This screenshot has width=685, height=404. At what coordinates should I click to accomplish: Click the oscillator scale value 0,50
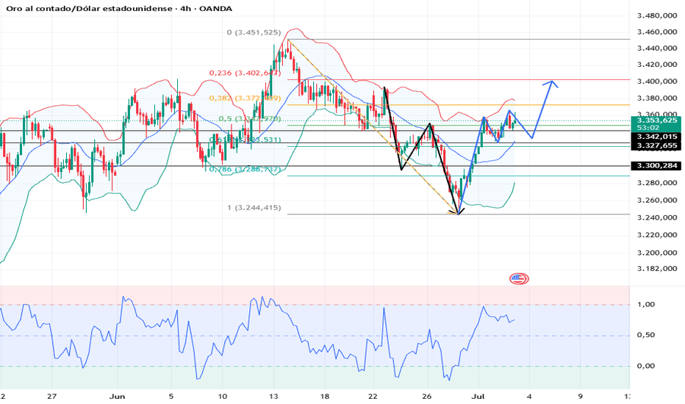(646, 335)
